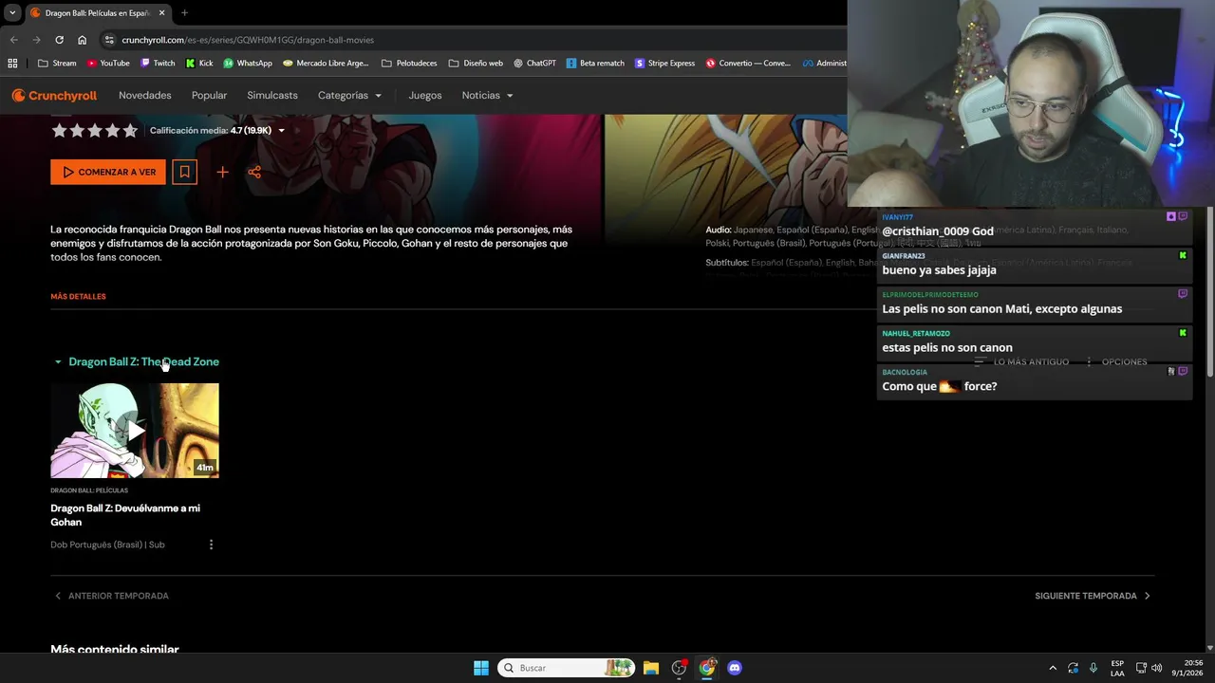This screenshot has width=1215, height=683.
Task: Click the ESP LAA language indicator
Action: (x=1117, y=668)
